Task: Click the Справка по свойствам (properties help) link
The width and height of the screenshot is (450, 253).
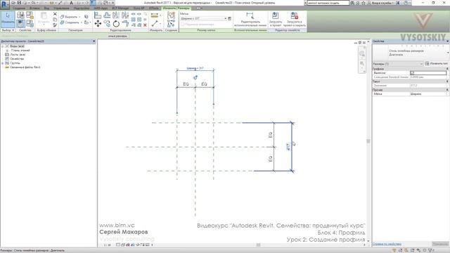Action: coord(387,244)
